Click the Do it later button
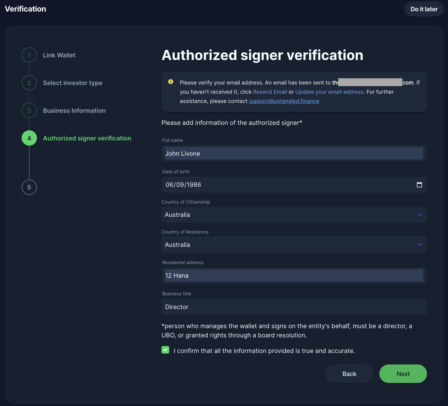The height and width of the screenshot is (406, 448). coord(424,9)
